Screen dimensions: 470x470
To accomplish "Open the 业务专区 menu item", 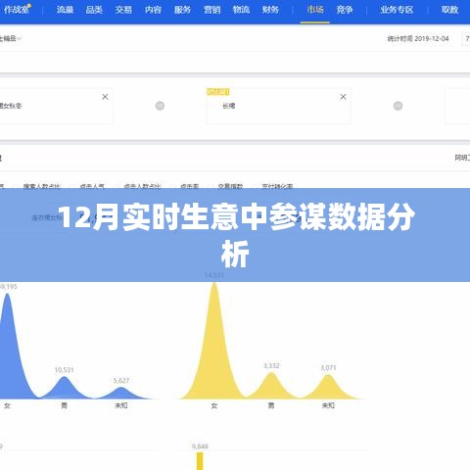I will 397,10.
